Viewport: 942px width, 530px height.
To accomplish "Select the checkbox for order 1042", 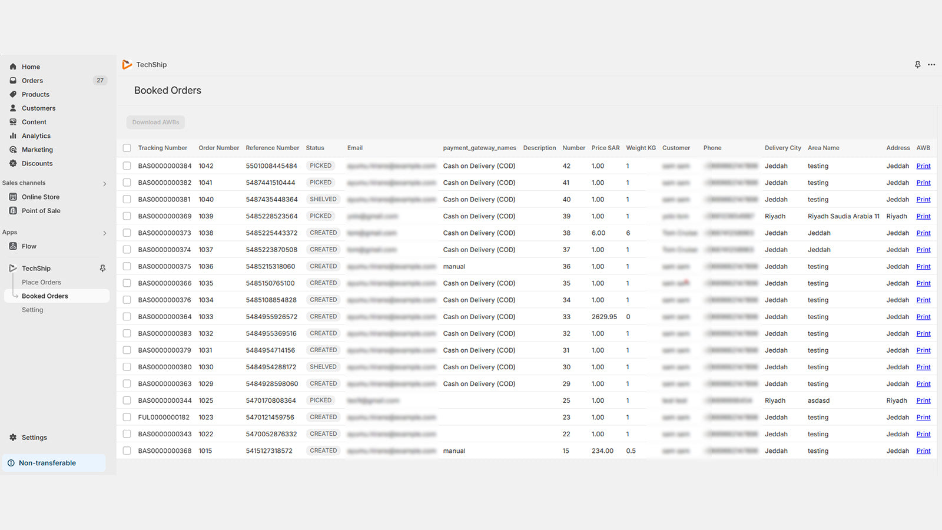I will coord(127,165).
